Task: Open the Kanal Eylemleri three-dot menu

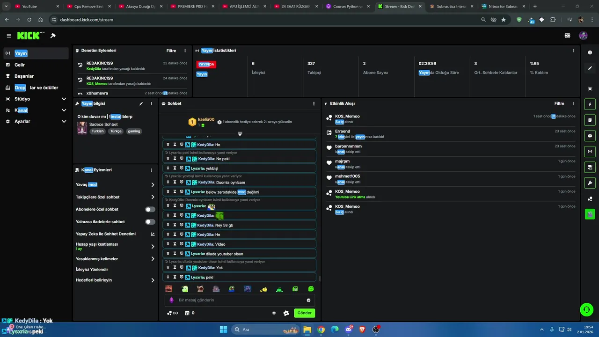Action: coord(151,170)
